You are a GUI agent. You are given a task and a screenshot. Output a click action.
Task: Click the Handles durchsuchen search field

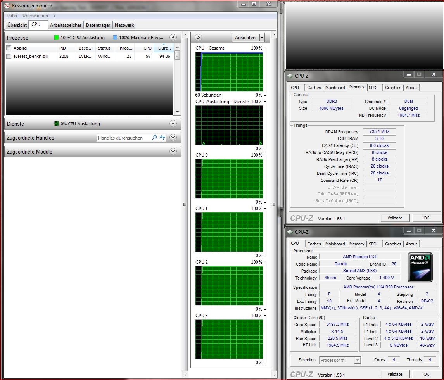click(x=123, y=138)
